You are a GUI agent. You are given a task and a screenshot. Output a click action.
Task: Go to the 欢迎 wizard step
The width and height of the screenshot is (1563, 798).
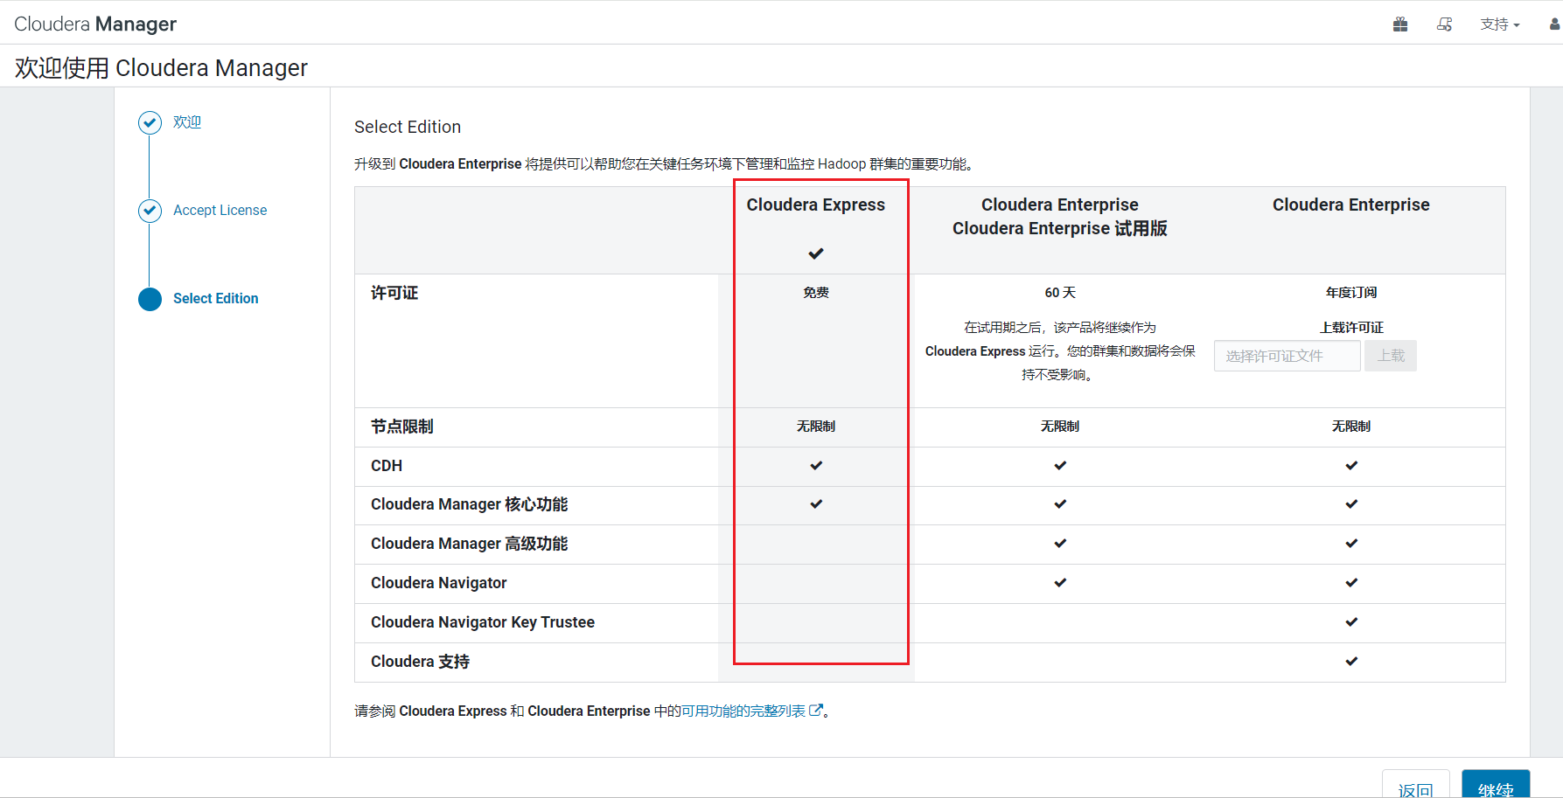pyautogui.click(x=187, y=122)
